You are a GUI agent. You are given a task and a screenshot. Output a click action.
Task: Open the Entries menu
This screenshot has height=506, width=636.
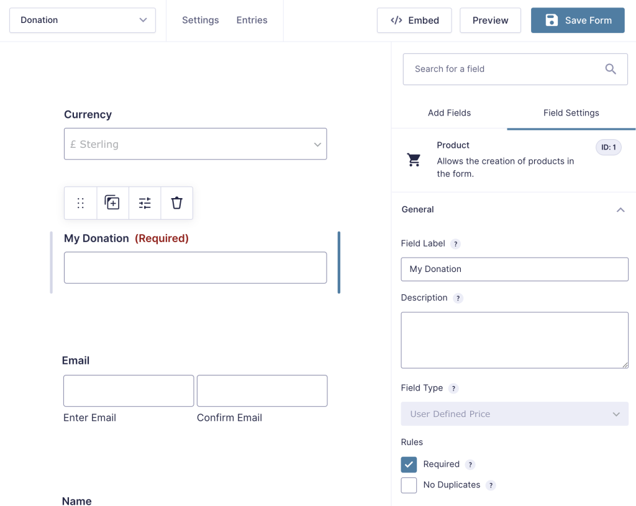[252, 20]
